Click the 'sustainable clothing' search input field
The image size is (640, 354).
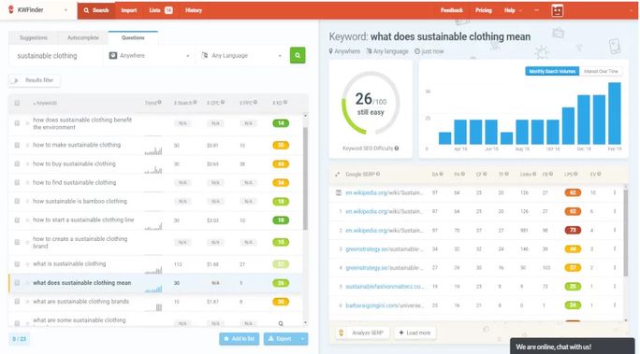[56, 56]
